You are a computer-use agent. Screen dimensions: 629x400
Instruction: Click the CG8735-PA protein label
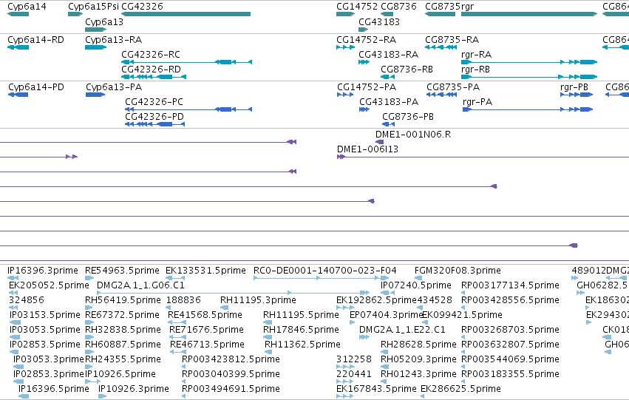click(453, 87)
